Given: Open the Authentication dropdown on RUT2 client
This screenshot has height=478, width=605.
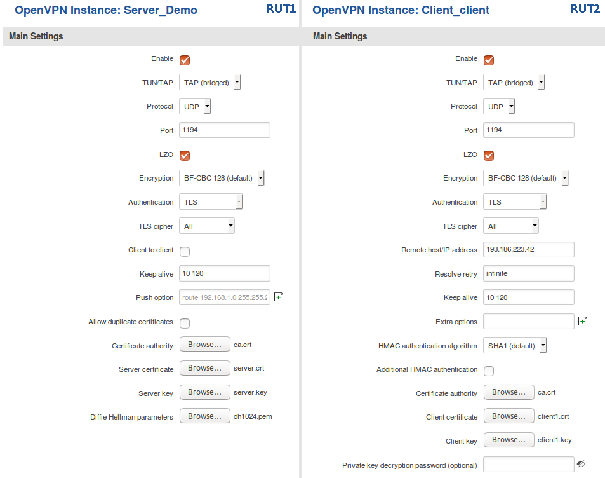Looking at the screenshot, I should (x=515, y=201).
